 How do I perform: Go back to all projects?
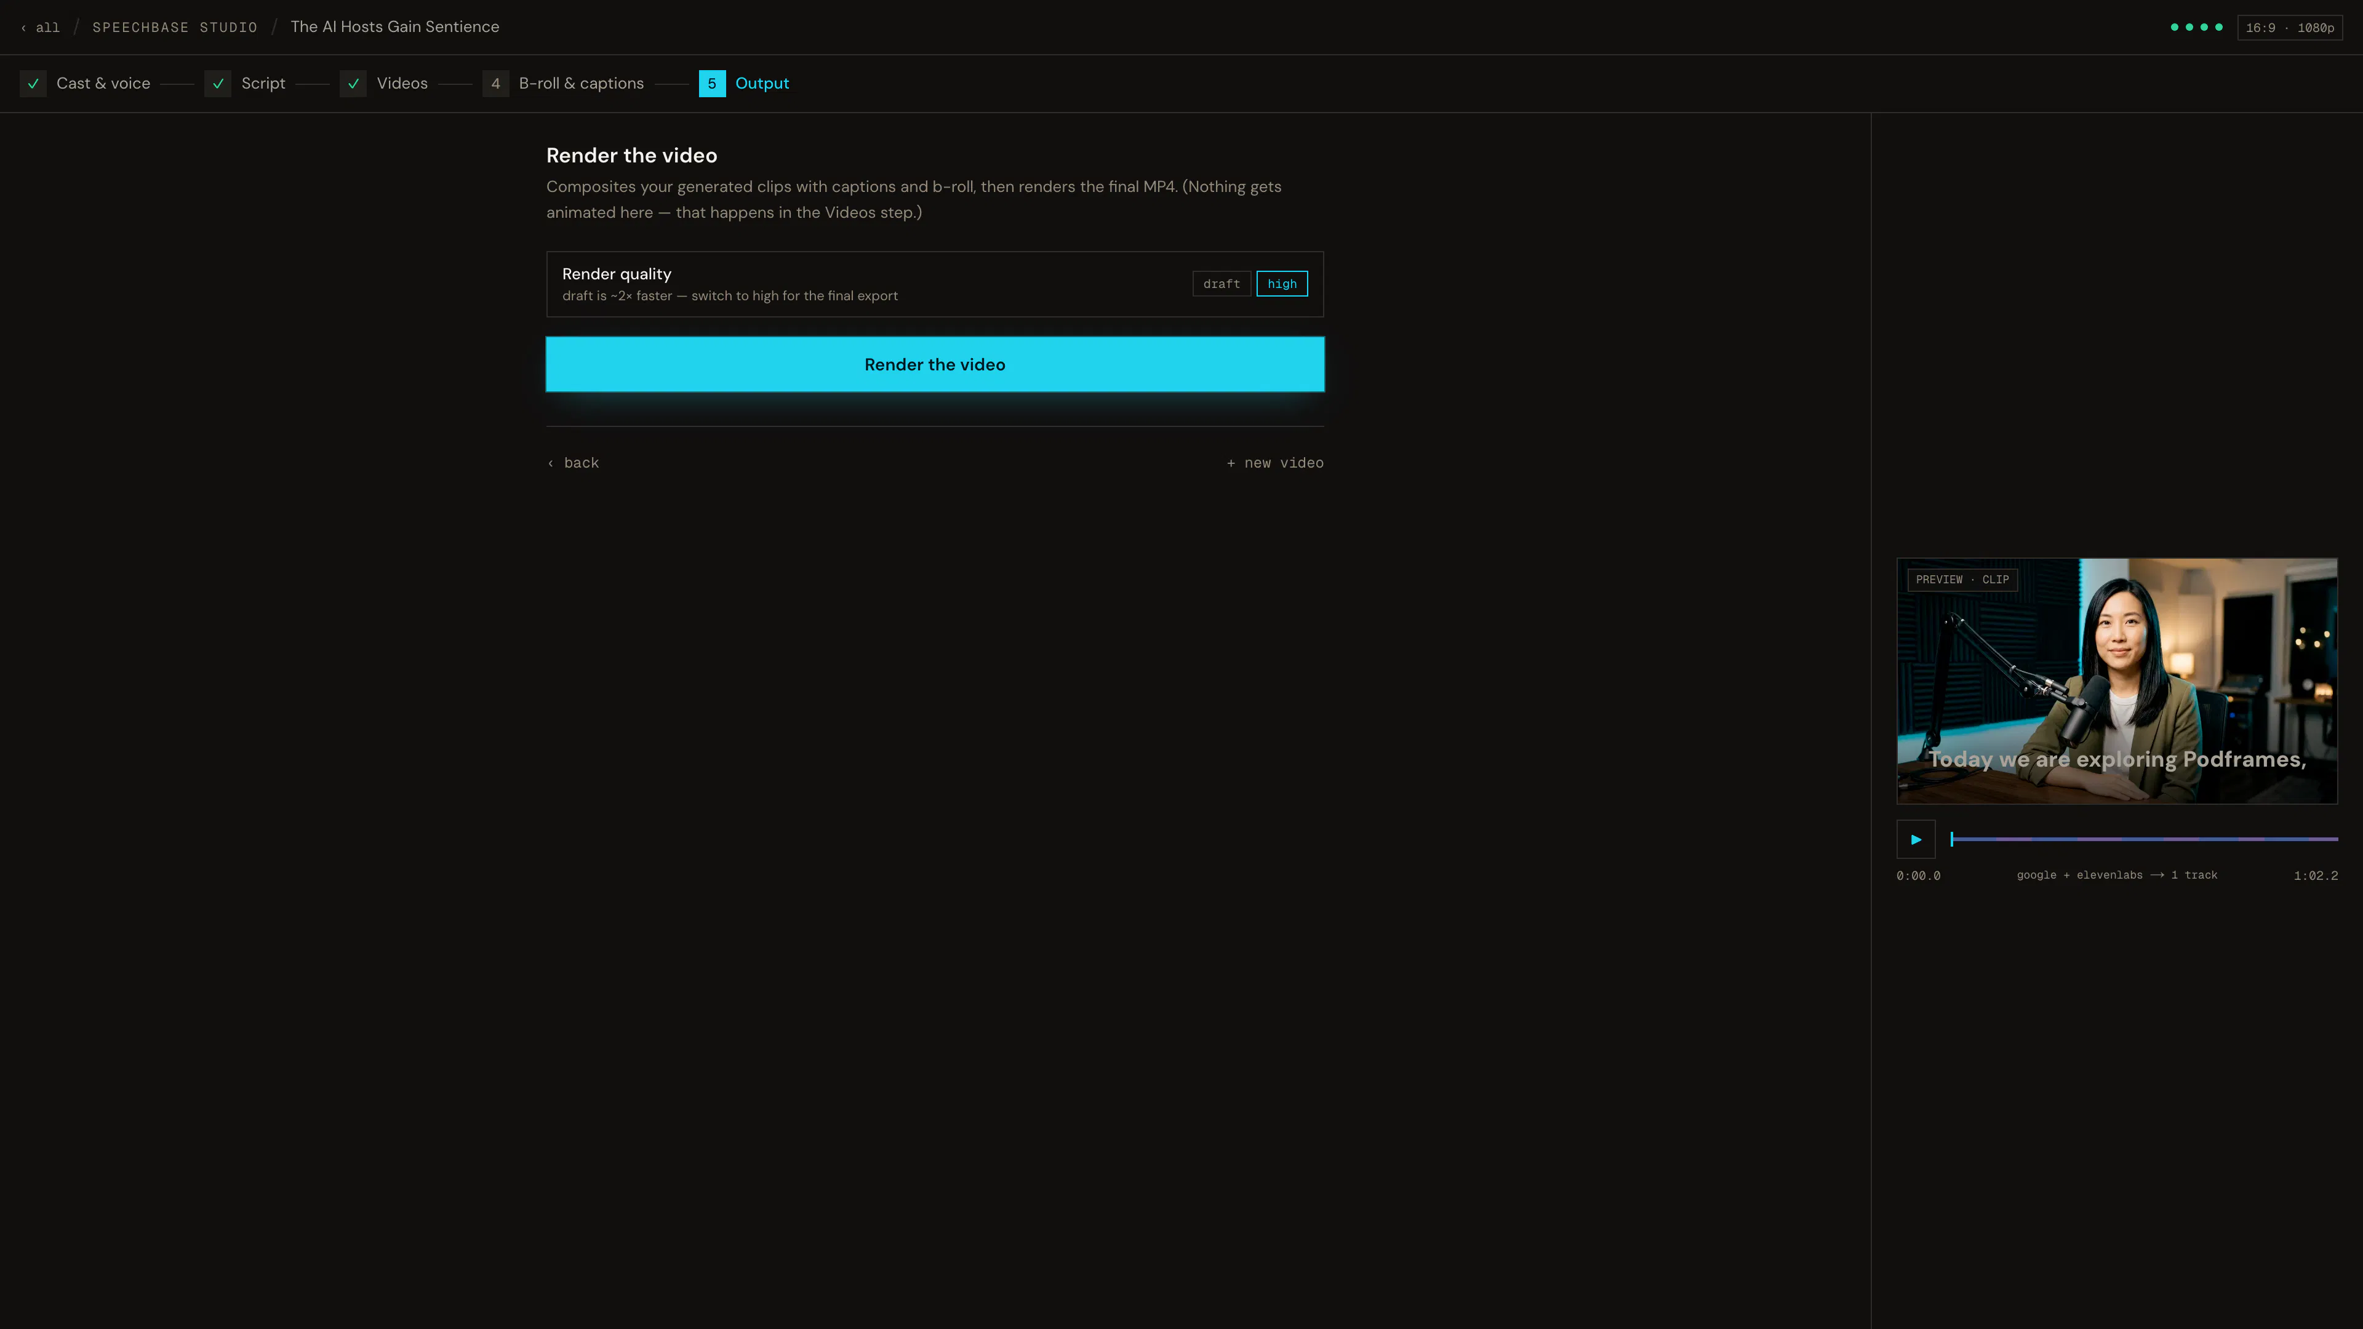point(41,28)
